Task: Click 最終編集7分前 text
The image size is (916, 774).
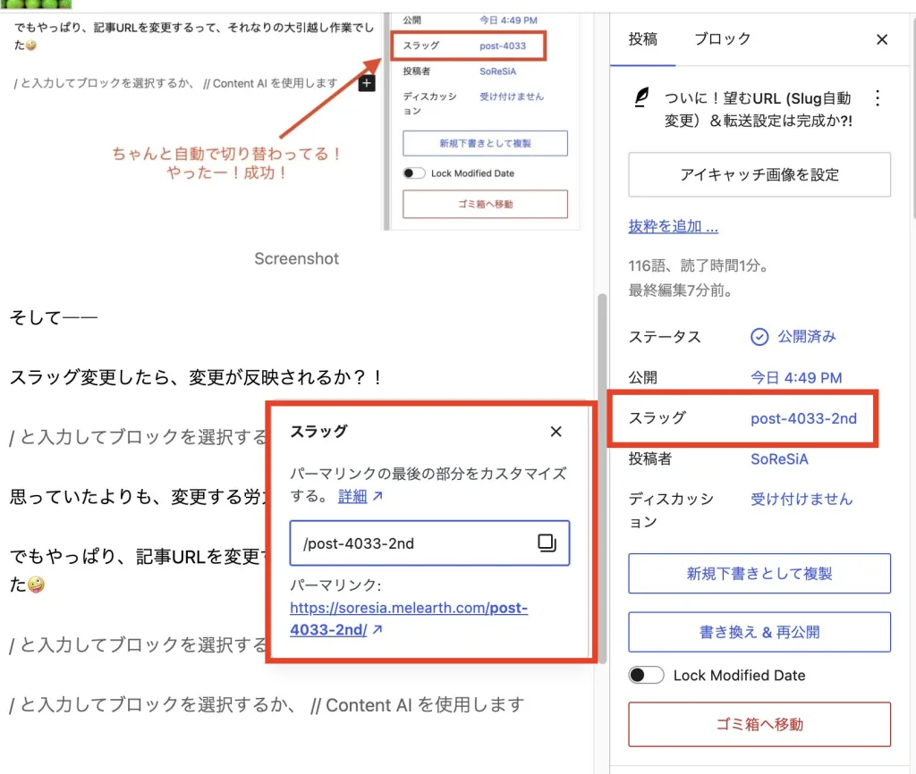Action: (x=681, y=290)
